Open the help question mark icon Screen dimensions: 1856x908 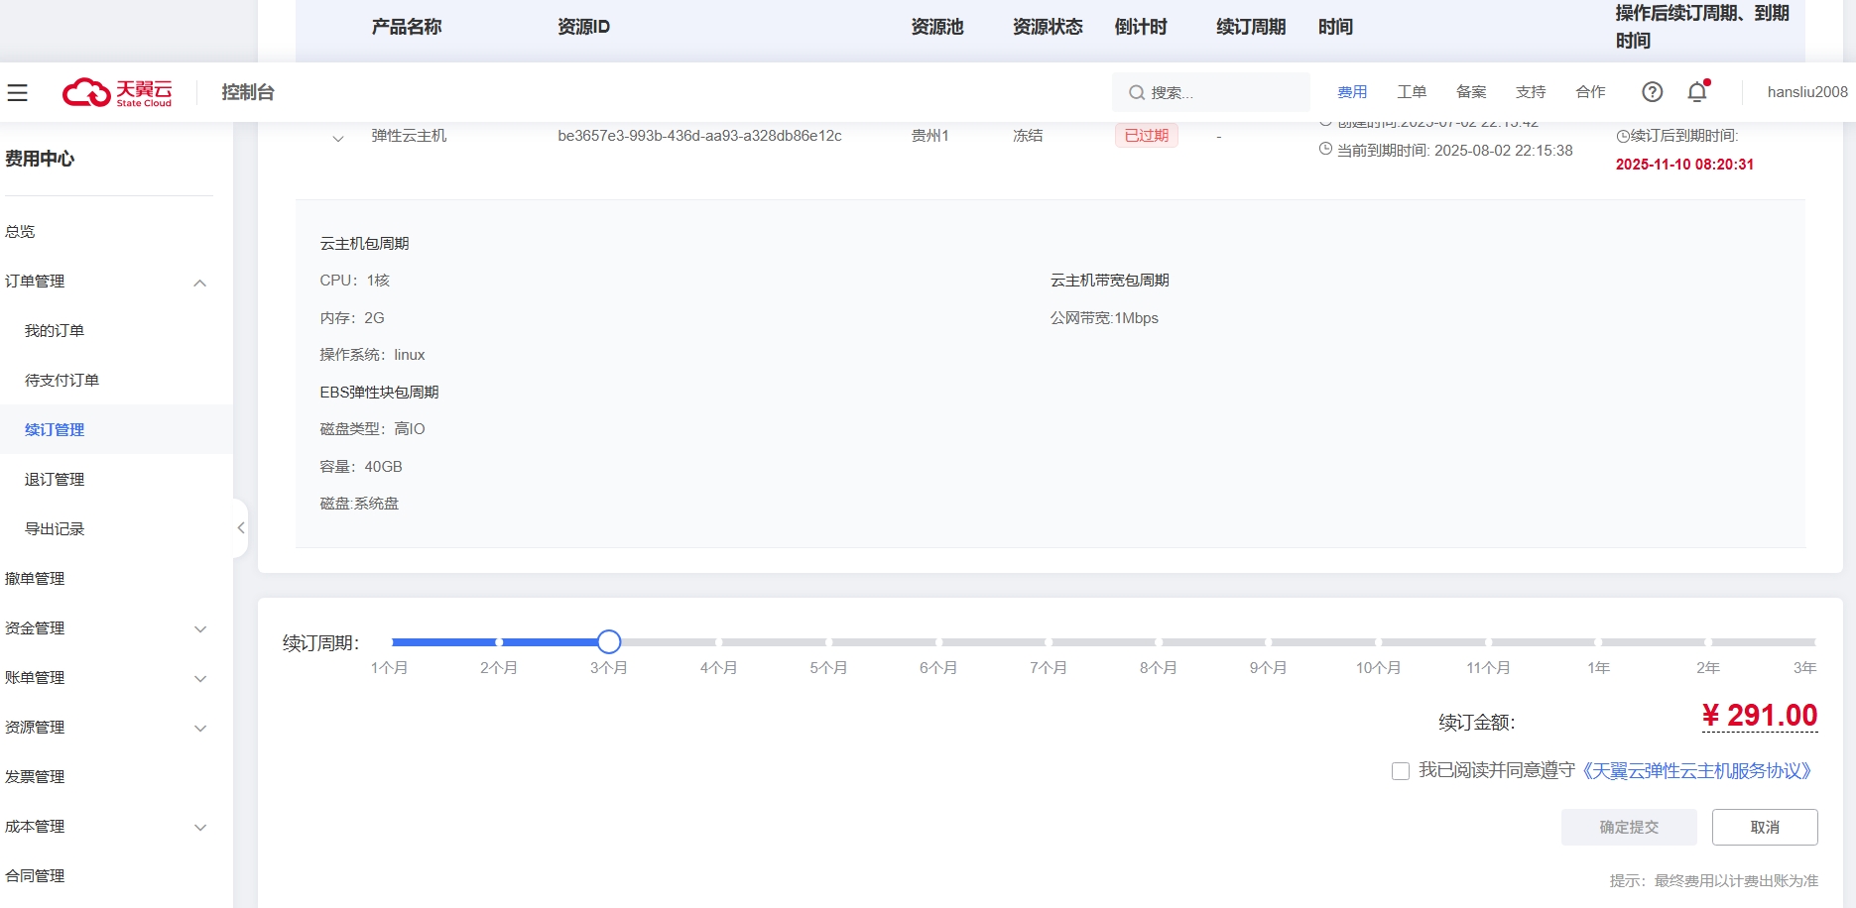tap(1652, 92)
